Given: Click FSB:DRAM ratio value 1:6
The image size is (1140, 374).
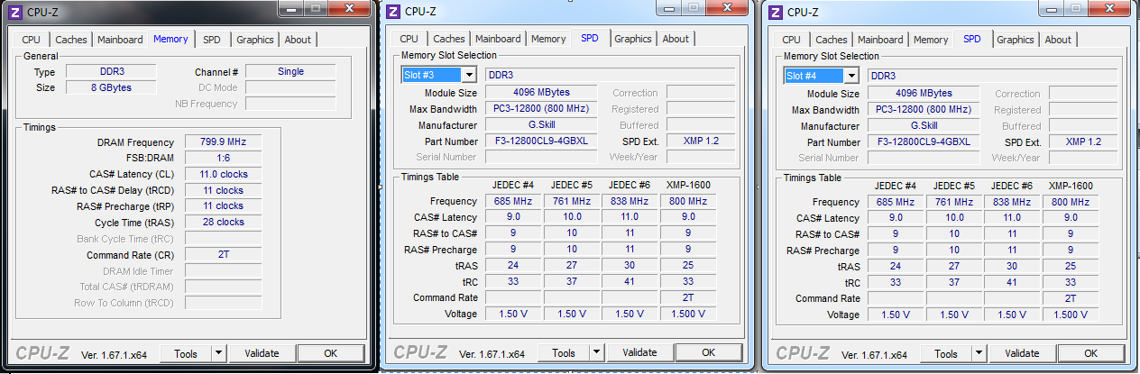Looking at the screenshot, I should pyautogui.click(x=223, y=158).
